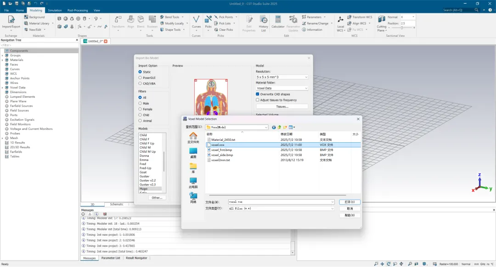Enable Adjust tissues to frequency
The width and height of the screenshot is (496, 267).
pos(258,100)
